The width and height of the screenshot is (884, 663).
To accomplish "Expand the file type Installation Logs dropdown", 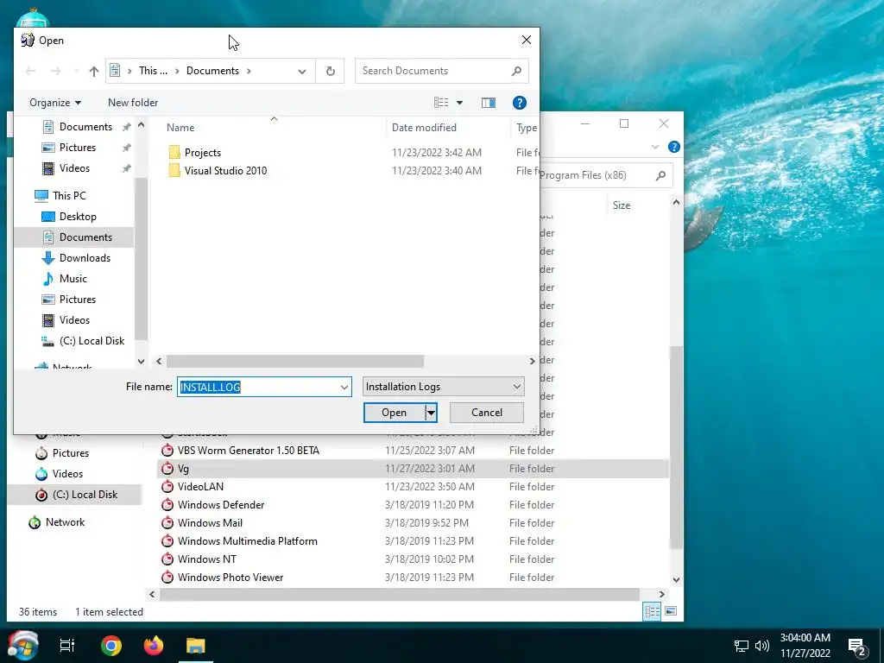I will [516, 387].
